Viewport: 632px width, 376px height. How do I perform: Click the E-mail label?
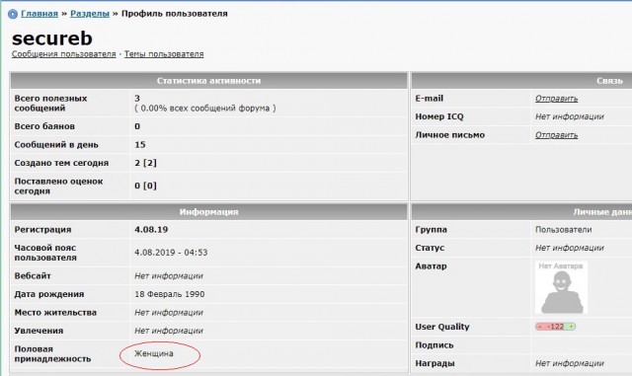pos(430,99)
